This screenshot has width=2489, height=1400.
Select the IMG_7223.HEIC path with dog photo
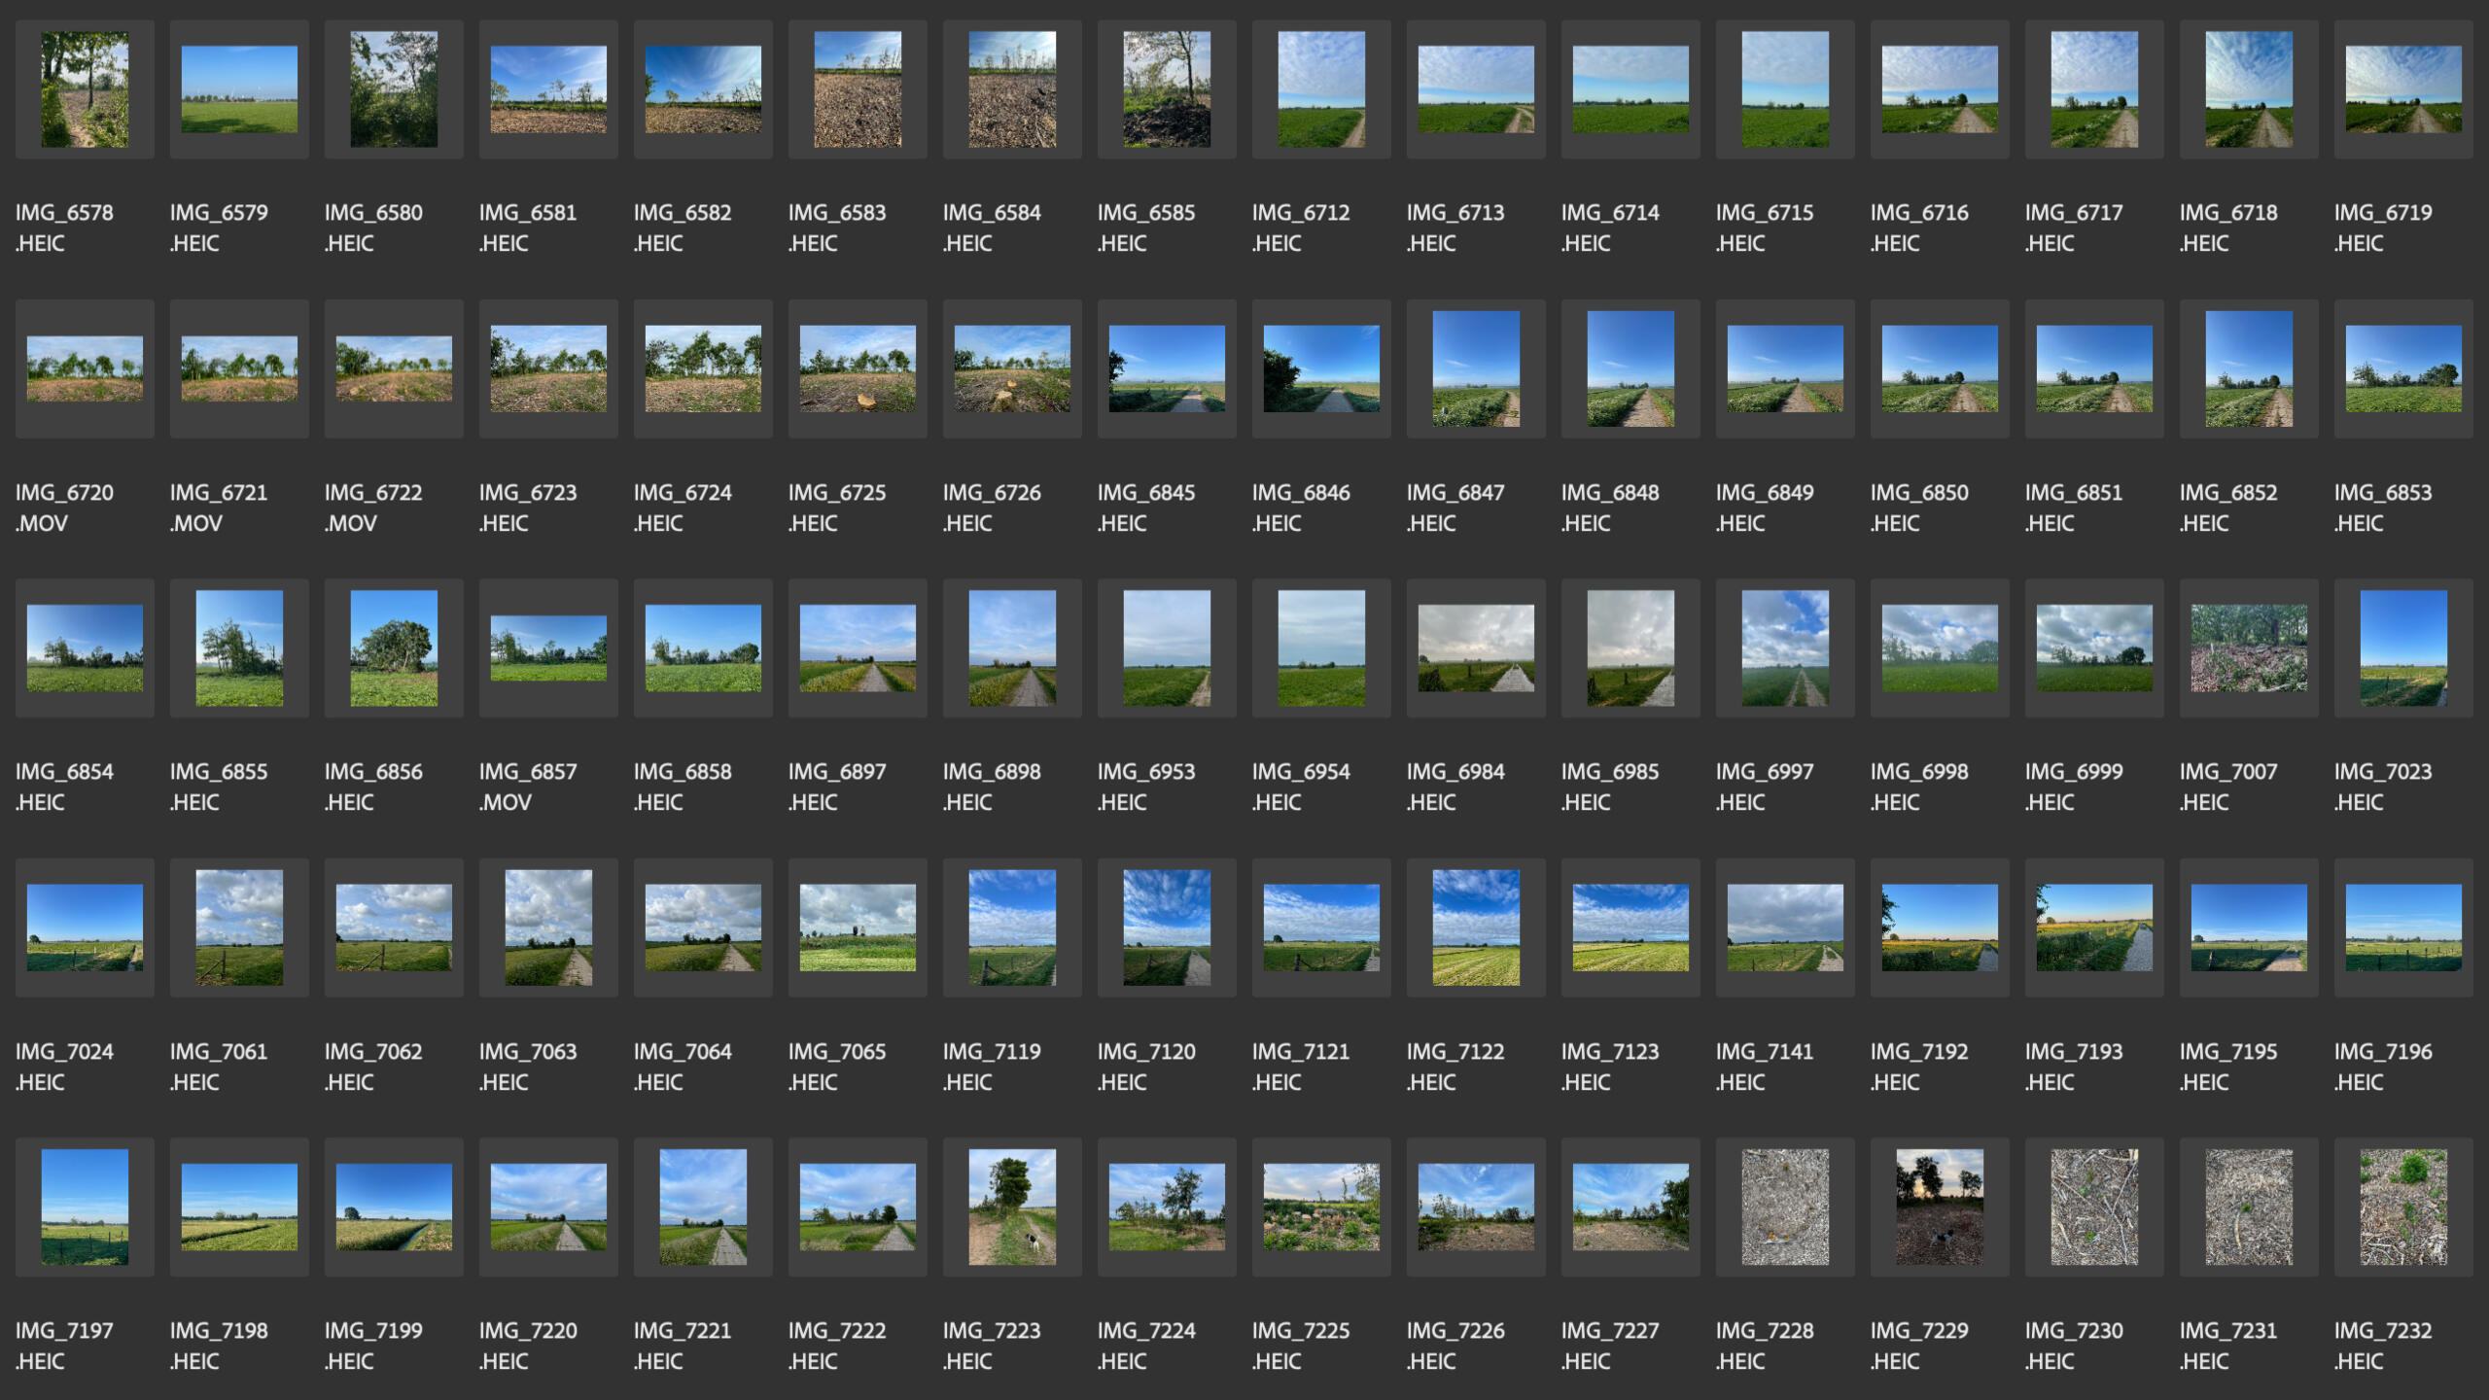click(x=1012, y=1207)
